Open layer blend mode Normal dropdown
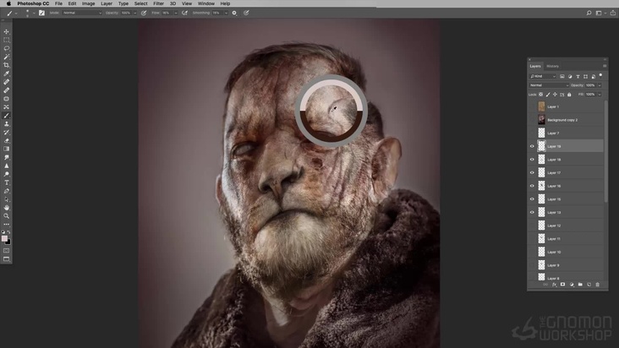Viewport: 619px width, 348px height. coord(549,85)
